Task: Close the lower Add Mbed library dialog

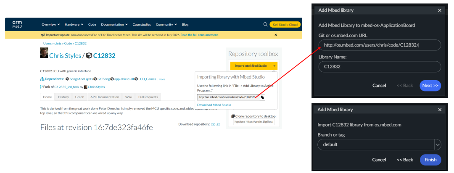Action: pos(440,110)
